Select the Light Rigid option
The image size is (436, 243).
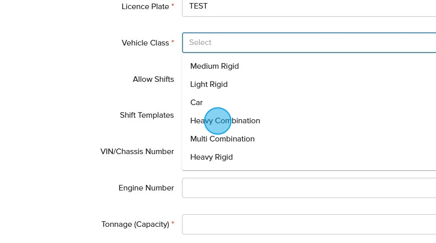(209, 84)
